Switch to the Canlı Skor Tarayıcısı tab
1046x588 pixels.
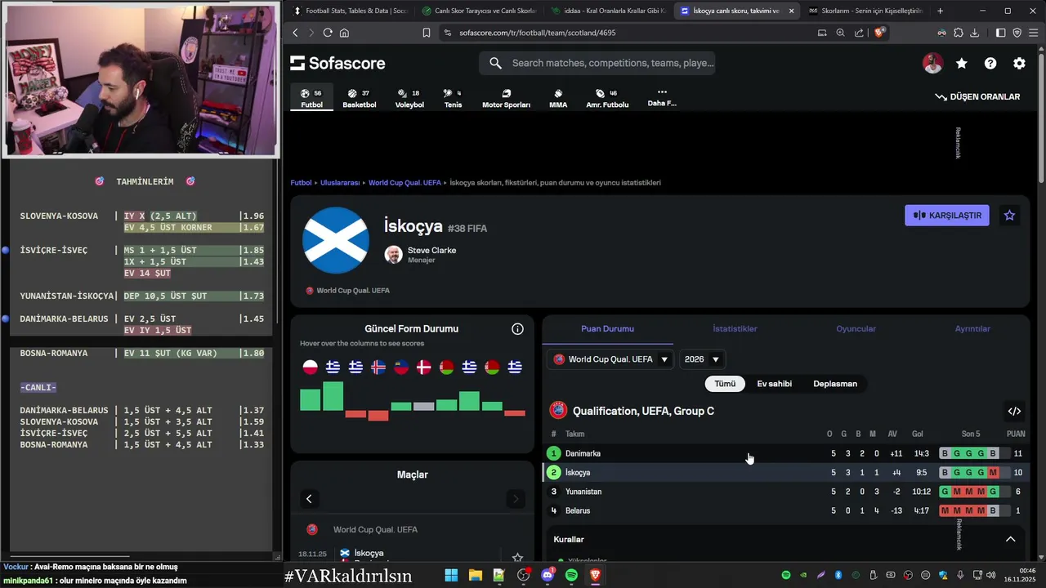click(478, 11)
